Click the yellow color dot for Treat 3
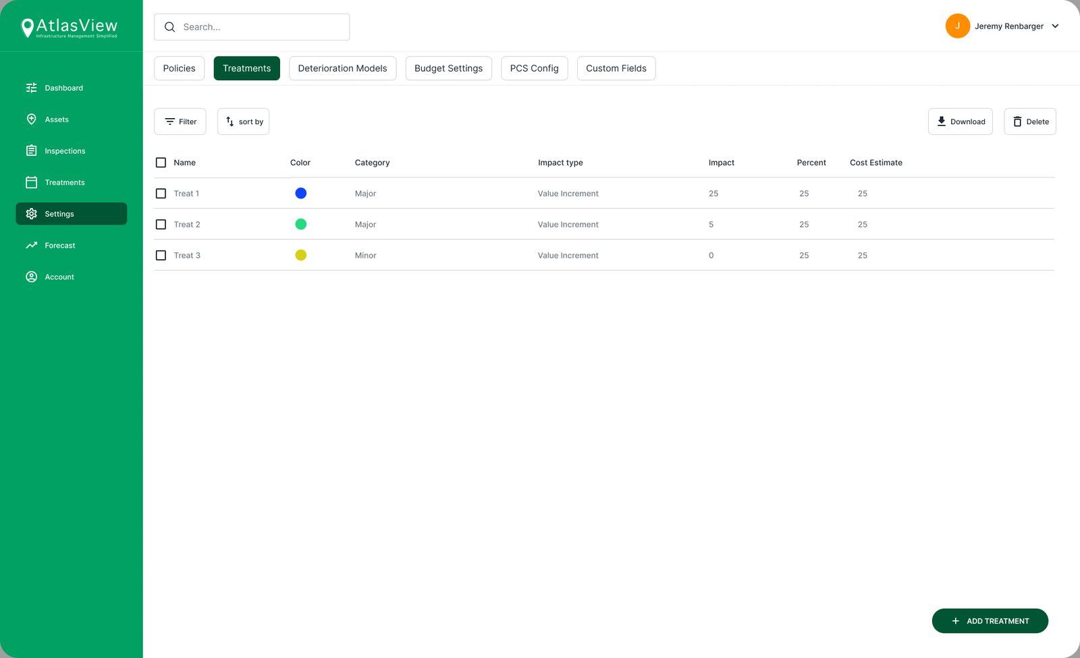This screenshot has width=1080, height=658. point(301,255)
